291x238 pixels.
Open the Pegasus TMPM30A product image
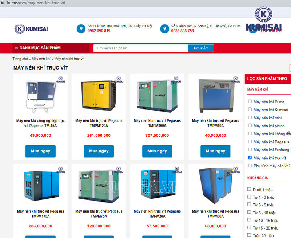[215, 186]
